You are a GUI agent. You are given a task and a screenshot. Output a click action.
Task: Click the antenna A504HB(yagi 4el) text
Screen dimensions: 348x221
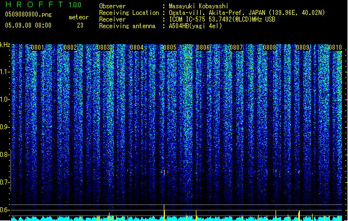195,26
